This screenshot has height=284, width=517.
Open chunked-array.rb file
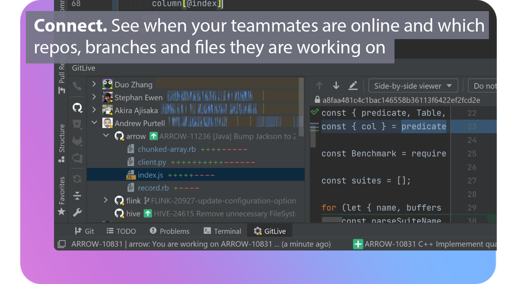(166, 149)
